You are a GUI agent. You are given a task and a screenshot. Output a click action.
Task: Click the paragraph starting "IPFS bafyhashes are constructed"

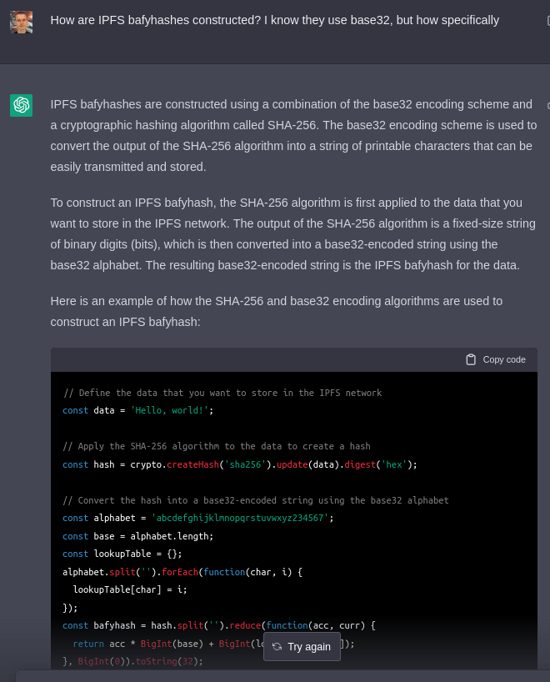point(293,136)
